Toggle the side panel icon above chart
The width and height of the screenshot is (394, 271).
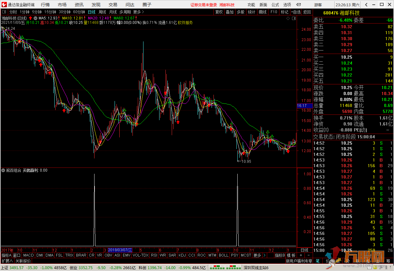click(294, 19)
